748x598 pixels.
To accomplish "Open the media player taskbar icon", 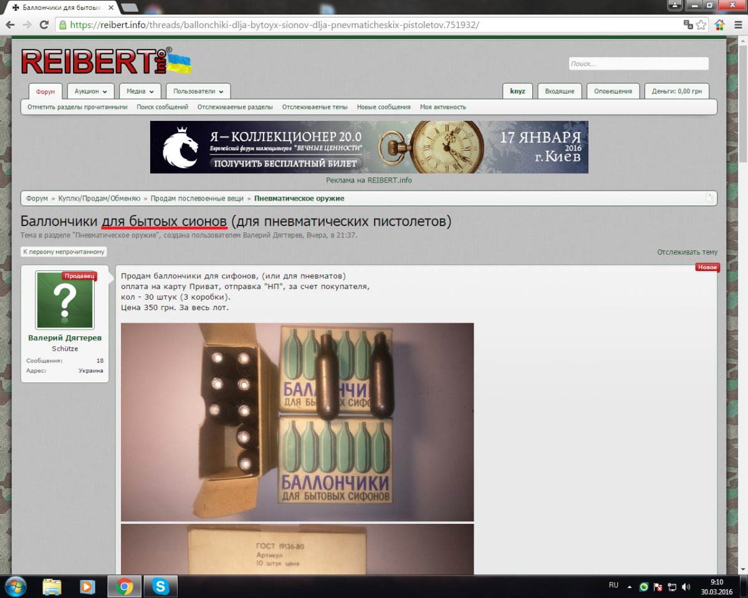I will pyautogui.click(x=87, y=586).
